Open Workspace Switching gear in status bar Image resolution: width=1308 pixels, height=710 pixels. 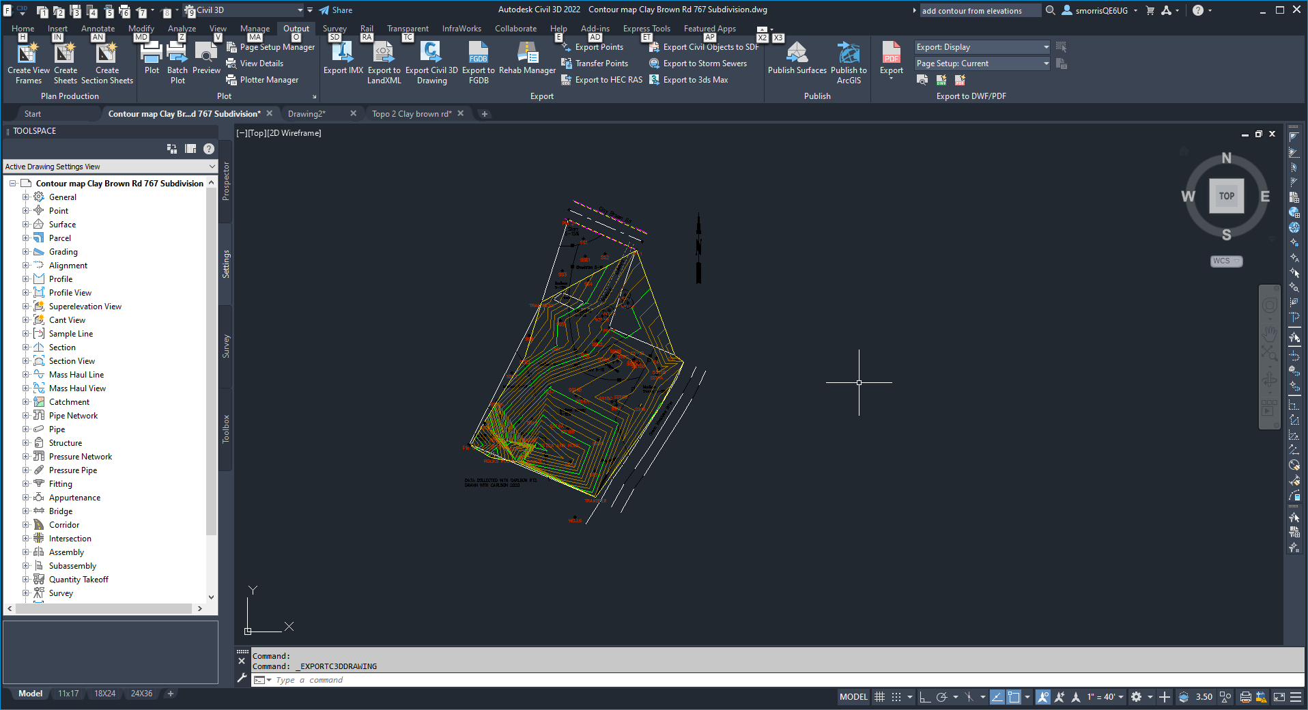(1136, 697)
